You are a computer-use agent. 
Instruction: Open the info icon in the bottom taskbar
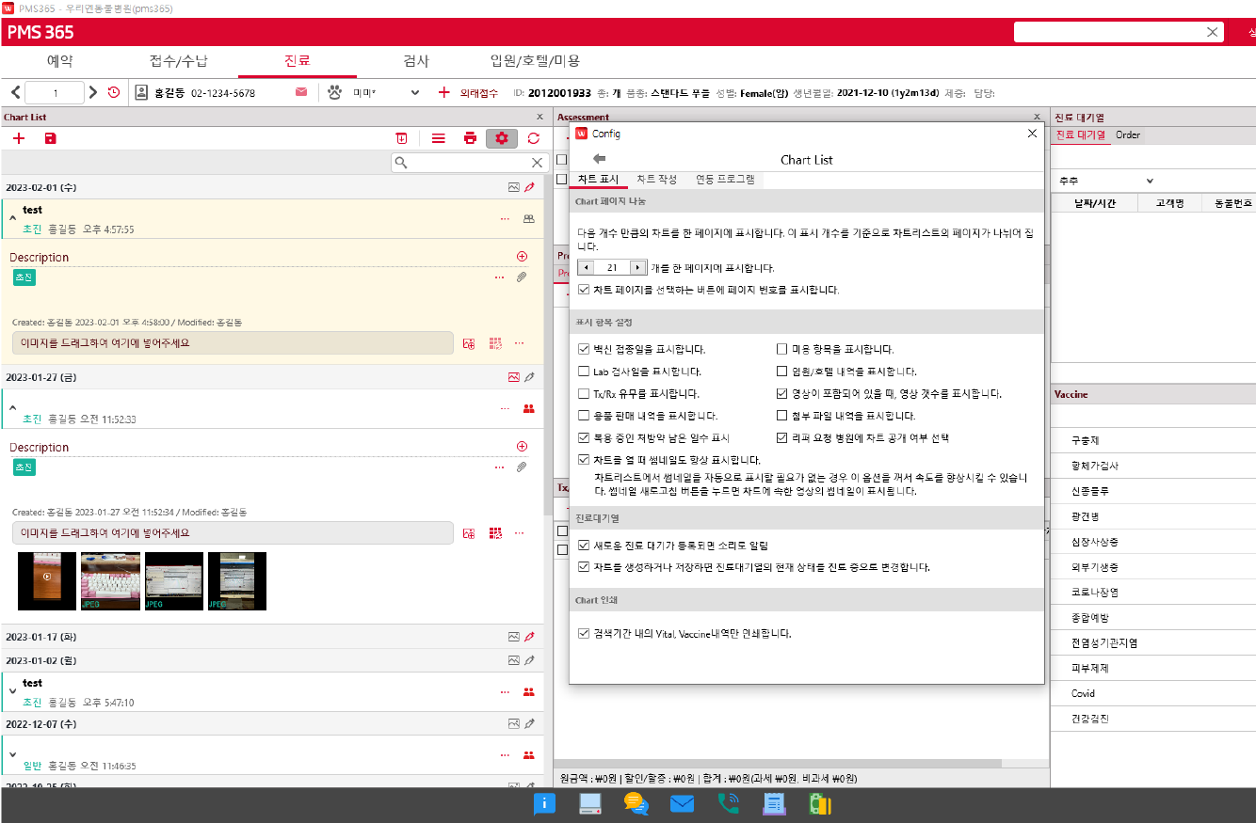coord(544,803)
